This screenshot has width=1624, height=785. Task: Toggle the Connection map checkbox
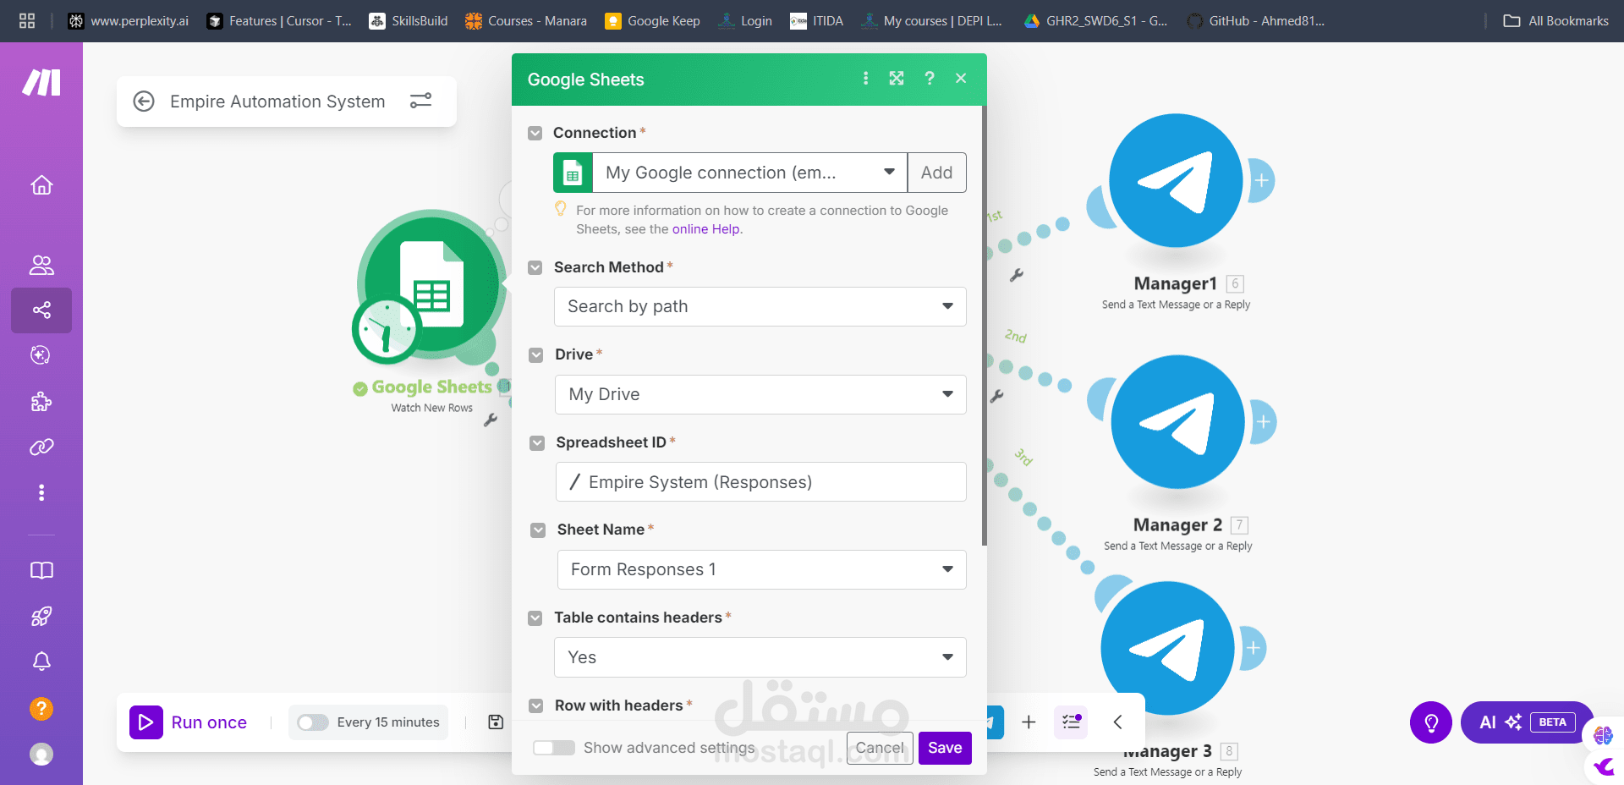pyautogui.click(x=535, y=133)
